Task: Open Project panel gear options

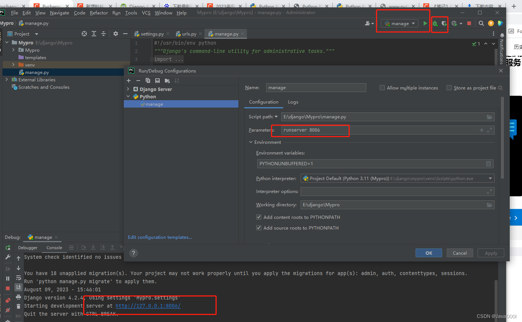Action: tap(116, 34)
